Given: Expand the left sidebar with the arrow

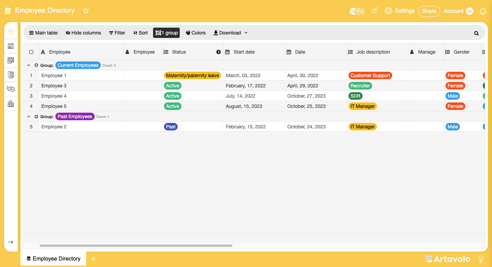Looking at the screenshot, I should (x=11, y=242).
